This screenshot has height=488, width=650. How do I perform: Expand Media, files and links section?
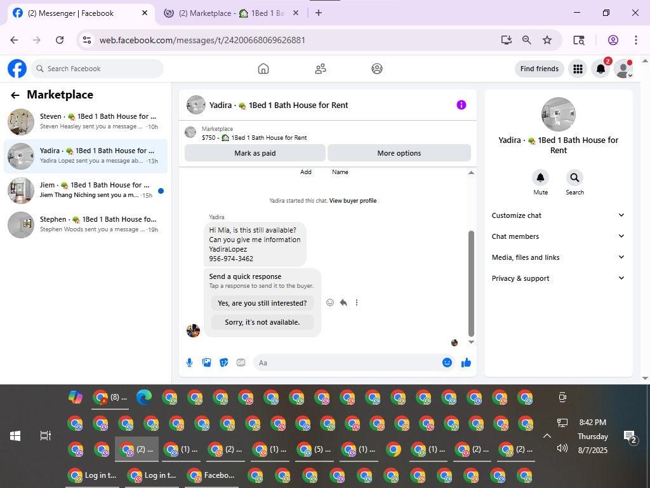coord(558,257)
